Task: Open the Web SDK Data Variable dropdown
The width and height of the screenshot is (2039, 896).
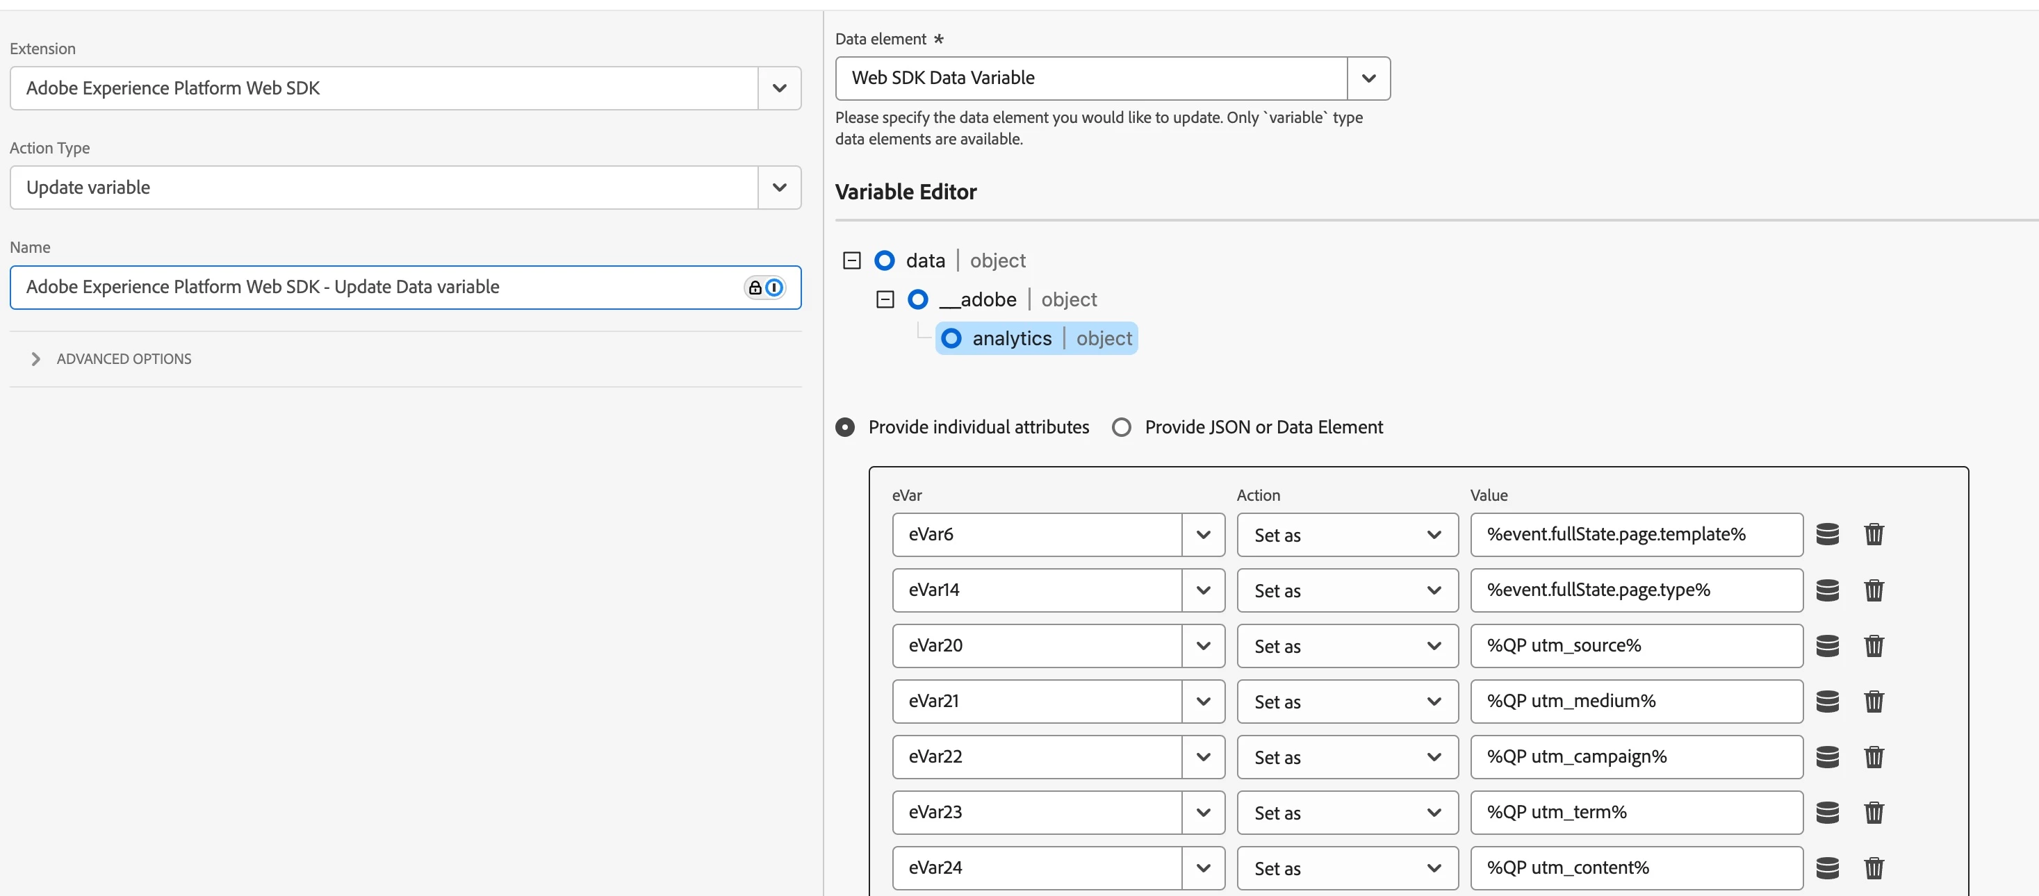Action: click(1368, 78)
